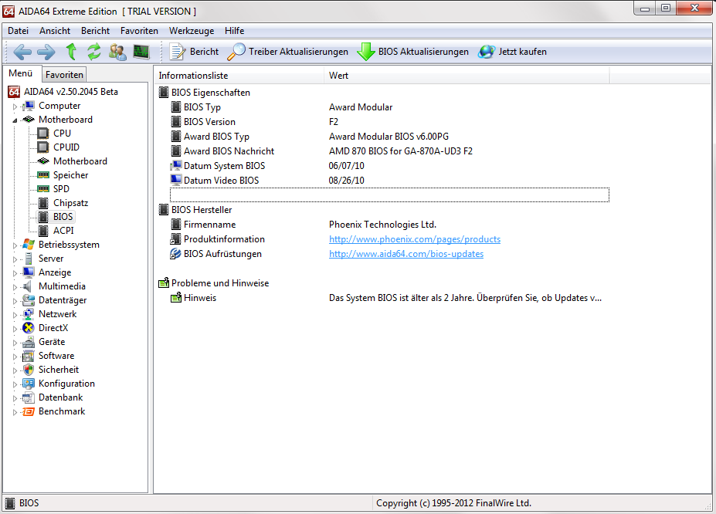
Task: Expand the Benchmark tree node
Action: [x=15, y=412]
